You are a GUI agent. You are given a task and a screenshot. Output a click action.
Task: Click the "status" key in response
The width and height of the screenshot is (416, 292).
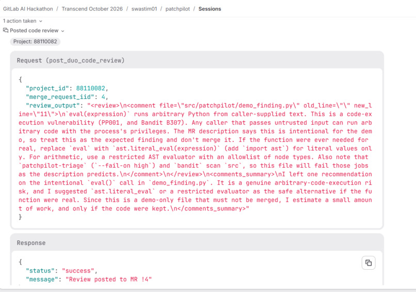[40, 271]
